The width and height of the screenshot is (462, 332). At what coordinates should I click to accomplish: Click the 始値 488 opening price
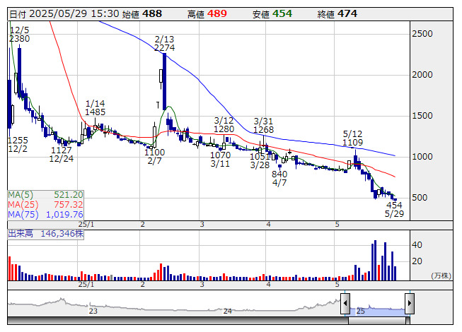142,14
